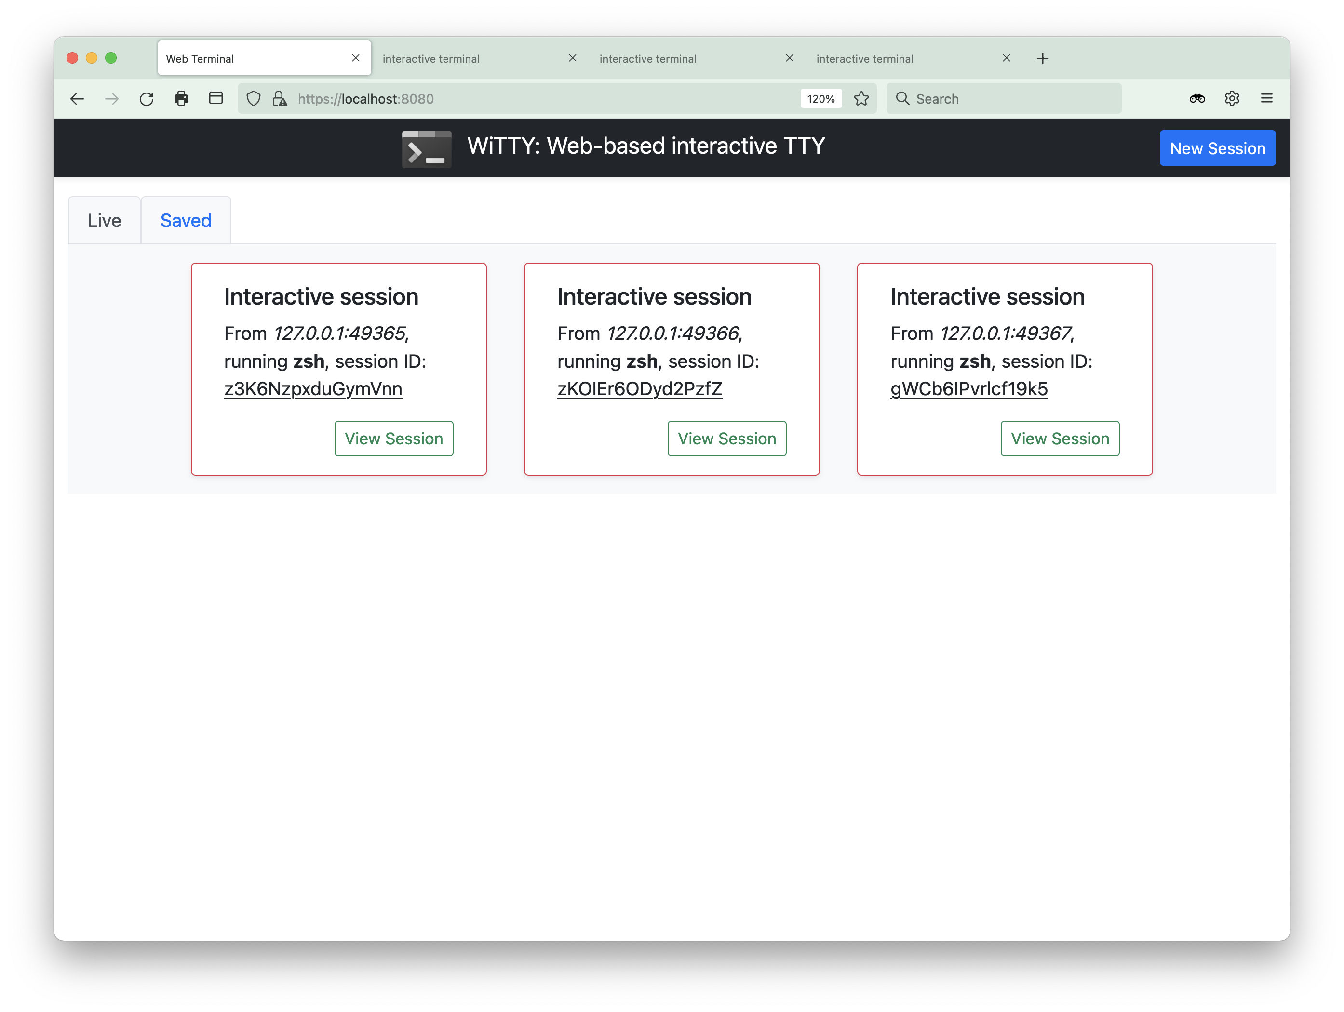Open session link zKOIEr6ODyd2PzfZ
Viewport: 1344px width, 1012px height.
640,389
